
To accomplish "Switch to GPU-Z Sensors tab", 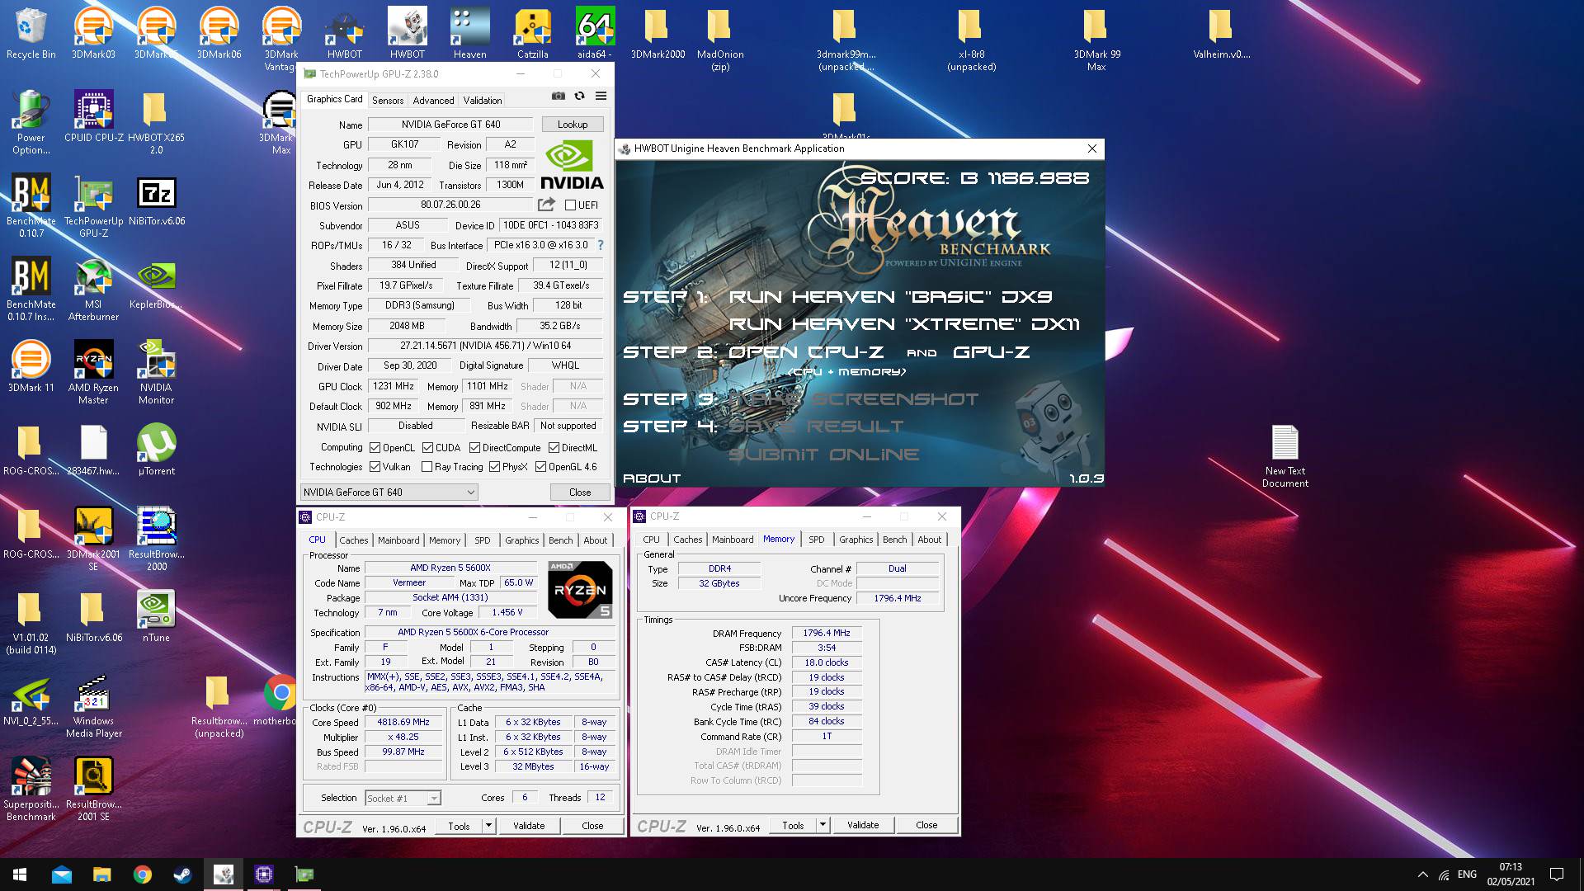I will [x=388, y=100].
